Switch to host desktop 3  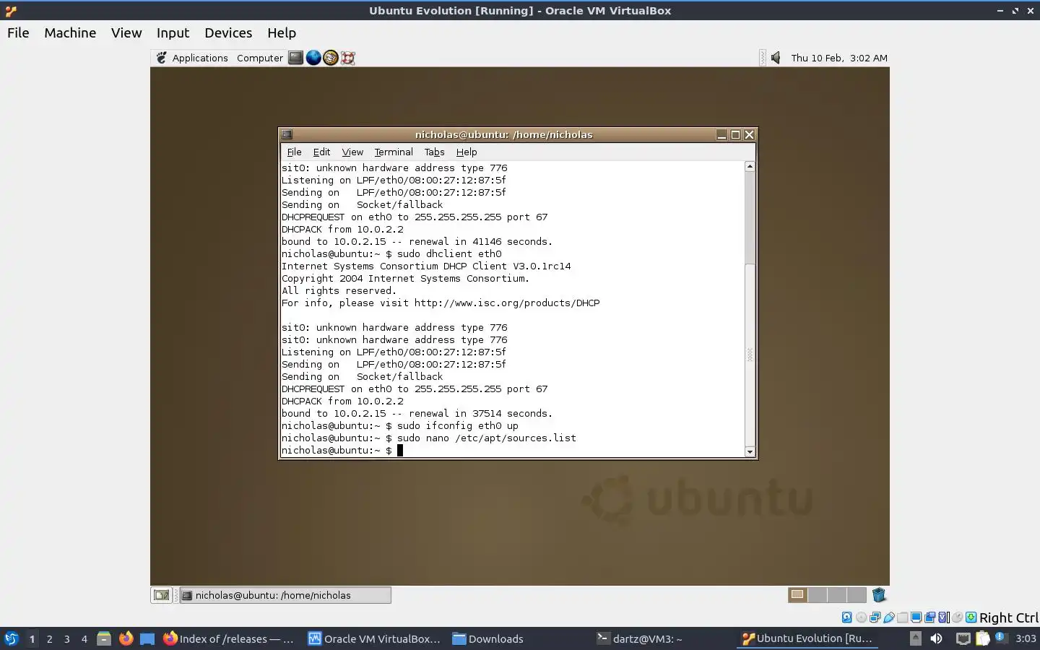(x=66, y=638)
